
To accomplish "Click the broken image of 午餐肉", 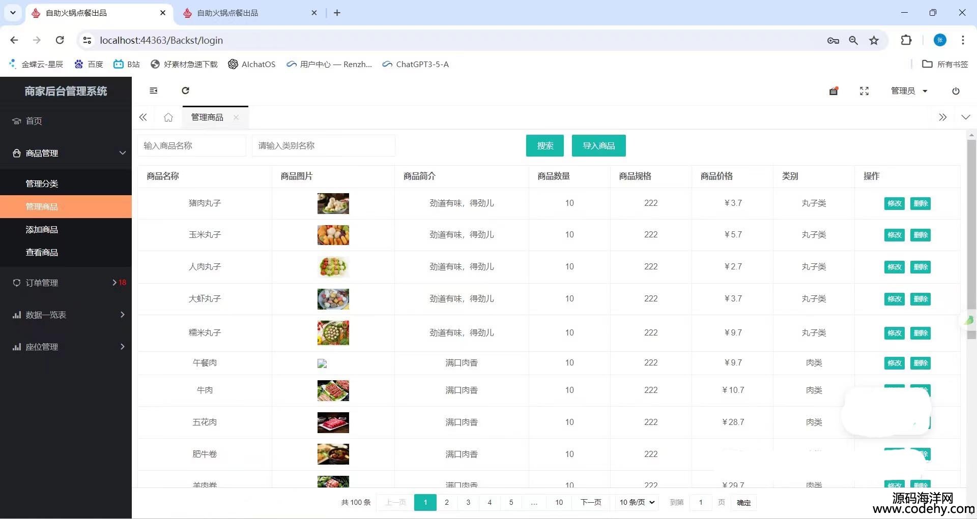I will click(322, 363).
